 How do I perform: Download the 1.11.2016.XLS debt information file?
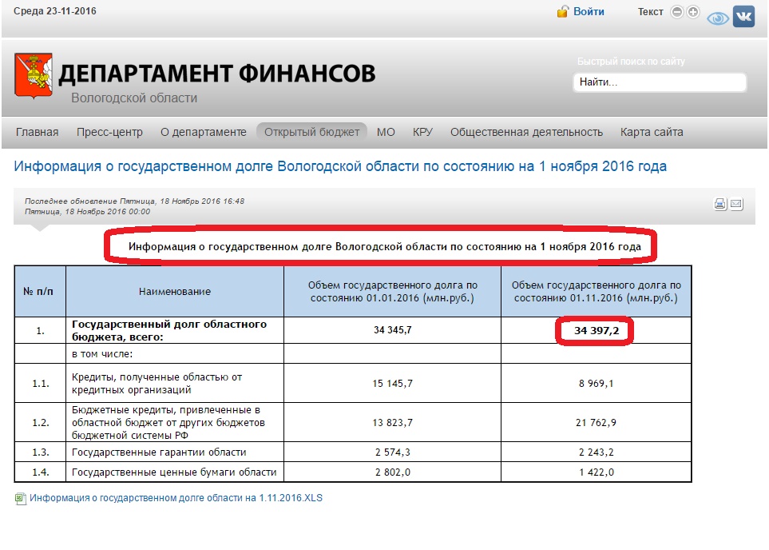click(x=176, y=498)
